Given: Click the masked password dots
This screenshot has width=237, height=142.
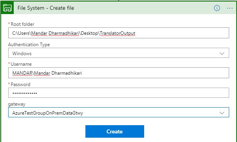Looking at the screenshot, I should point(25,93).
